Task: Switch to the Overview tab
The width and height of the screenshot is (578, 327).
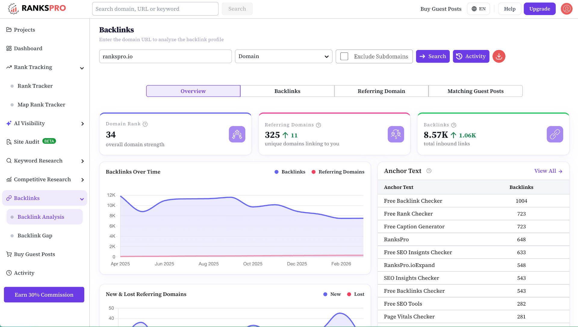Action: click(193, 91)
